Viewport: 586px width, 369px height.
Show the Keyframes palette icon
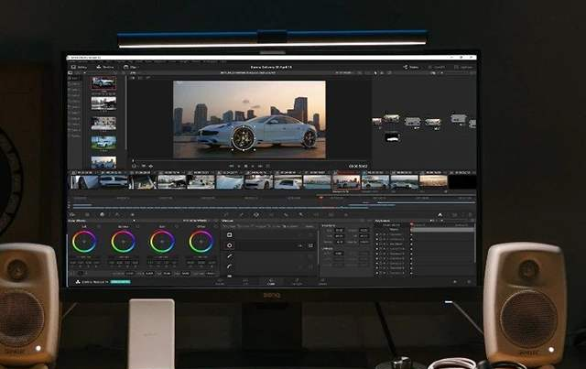(x=439, y=214)
